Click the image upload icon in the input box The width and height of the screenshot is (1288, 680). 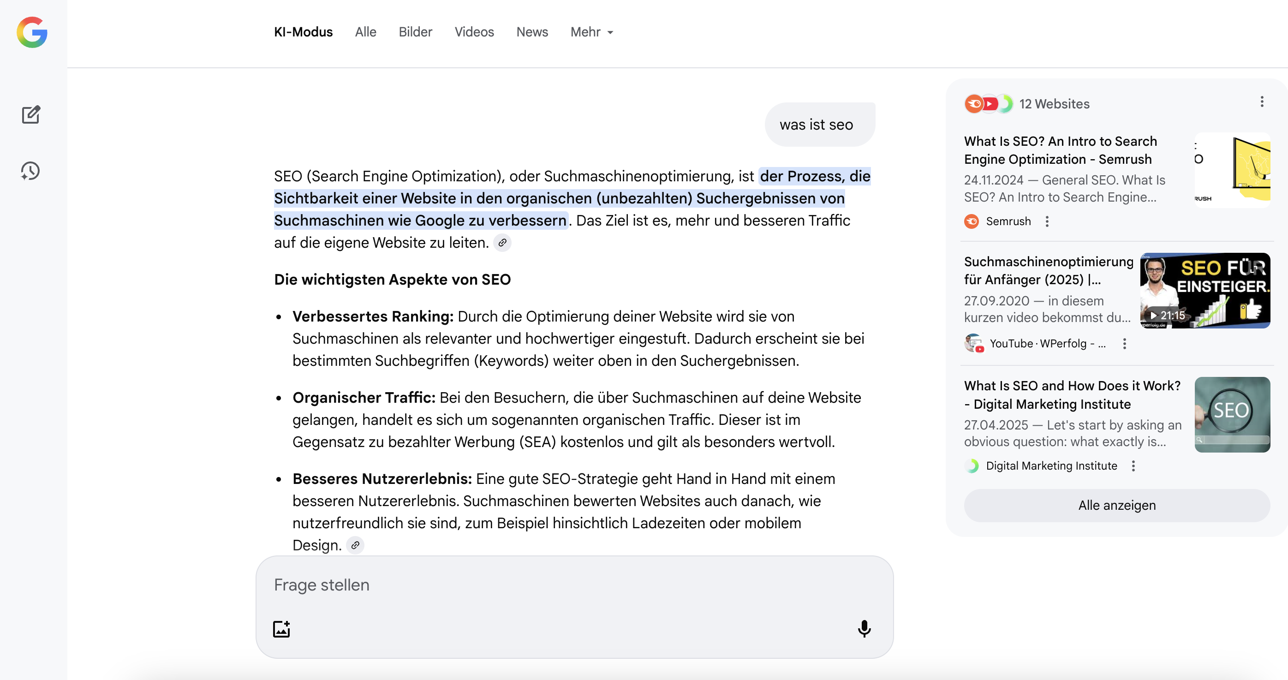[281, 629]
